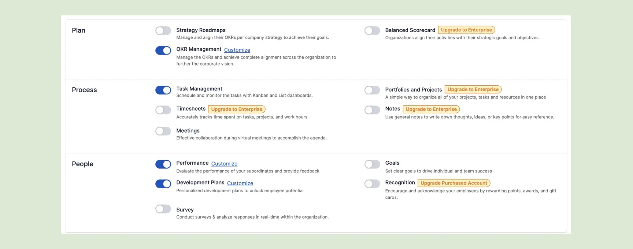Enable the Recognition toggle
The width and height of the screenshot is (633, 249).
(372, 184)
